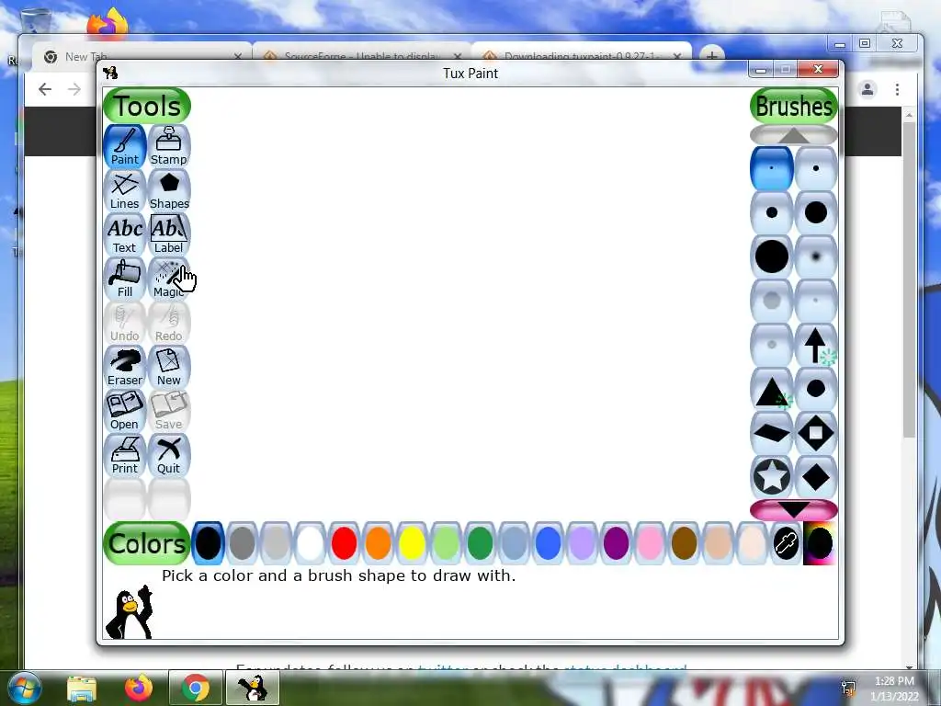Go back in the Chrome window

45,89
